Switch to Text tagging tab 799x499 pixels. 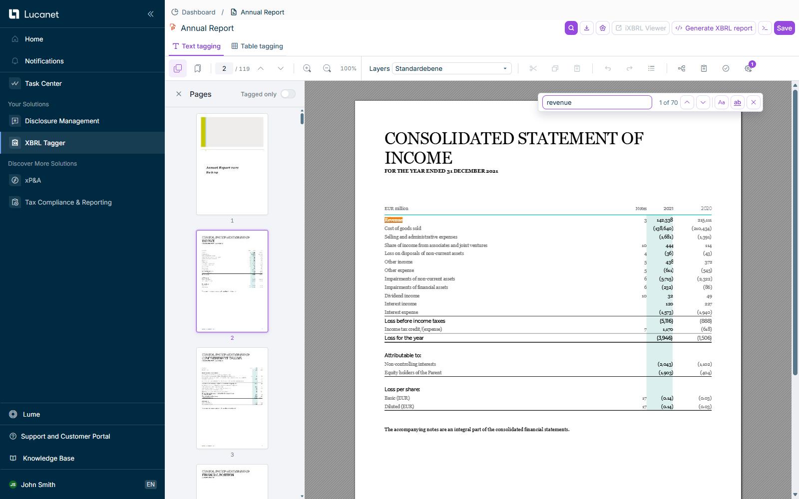click(x=196, y=46)
